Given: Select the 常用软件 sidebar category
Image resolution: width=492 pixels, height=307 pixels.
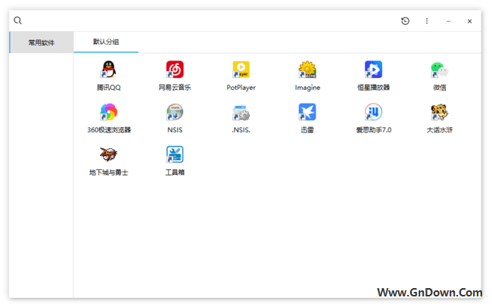Looking at the screenshot, I should click(42, 42).
